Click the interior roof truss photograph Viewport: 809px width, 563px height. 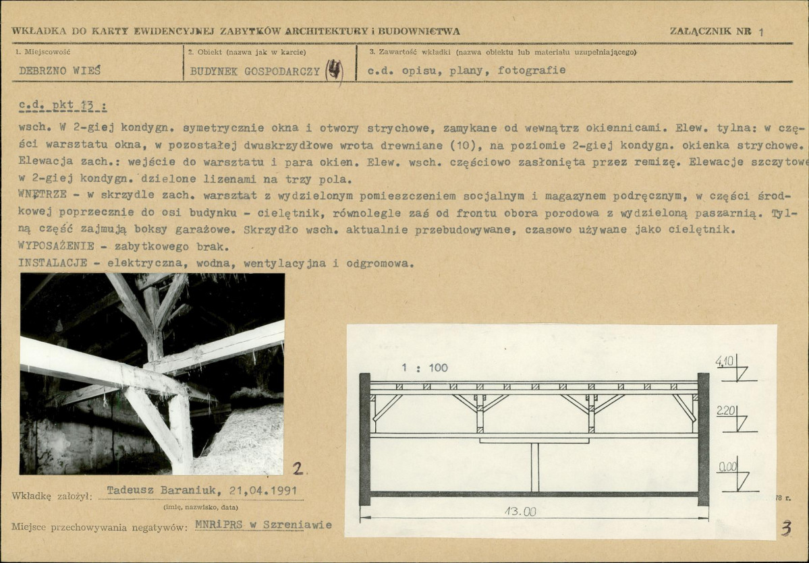pos(152,374)
